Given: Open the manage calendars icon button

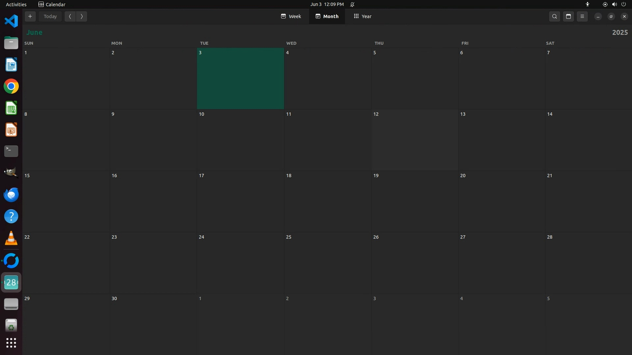Looking at the screenshot, I should point(568,16).
